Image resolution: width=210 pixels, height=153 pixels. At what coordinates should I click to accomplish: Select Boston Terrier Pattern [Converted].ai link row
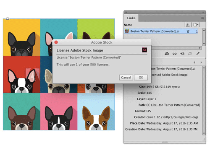click(161, 31)
